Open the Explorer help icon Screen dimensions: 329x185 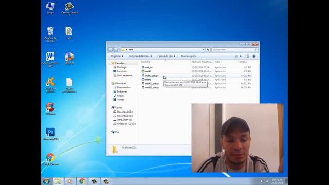[254, 56]
